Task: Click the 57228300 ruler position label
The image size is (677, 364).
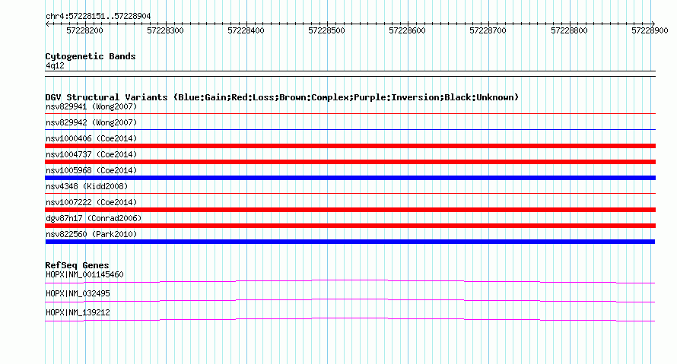Action: coord(165,30)
